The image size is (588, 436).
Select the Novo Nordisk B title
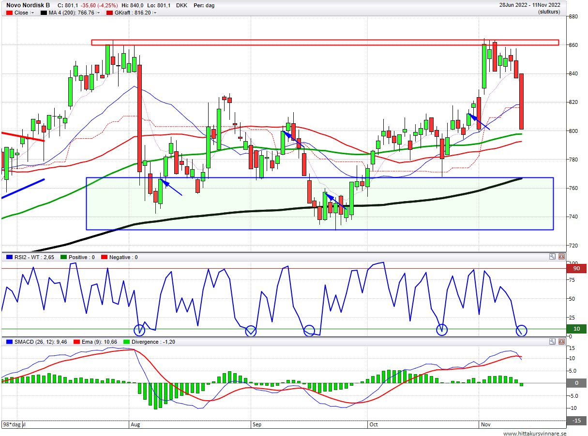coord(28,5)
